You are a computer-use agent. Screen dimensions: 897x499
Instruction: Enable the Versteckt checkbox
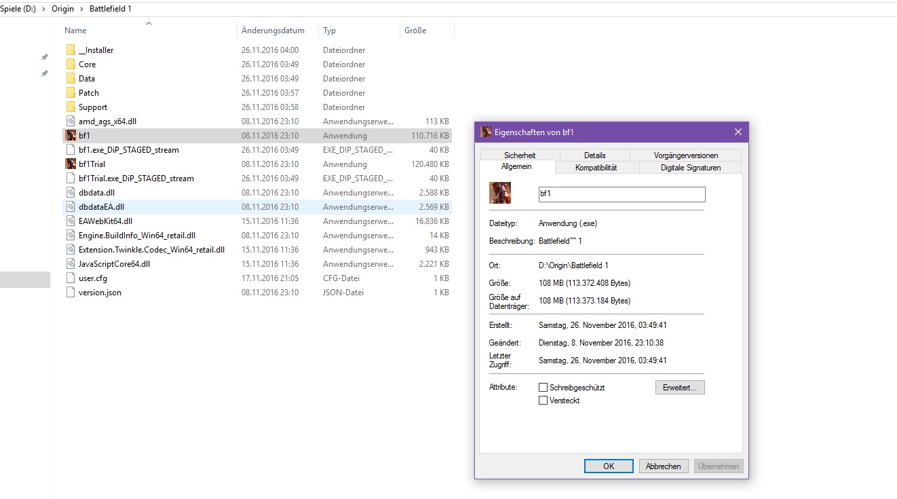click(x=543, y=401)
